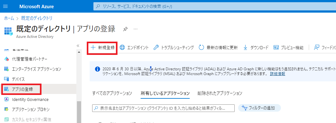Pin this blade with the pin icon

click(126, 29)
